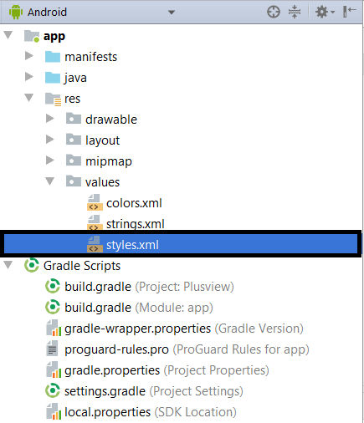Click the collapse all icon

click(295, 12)
